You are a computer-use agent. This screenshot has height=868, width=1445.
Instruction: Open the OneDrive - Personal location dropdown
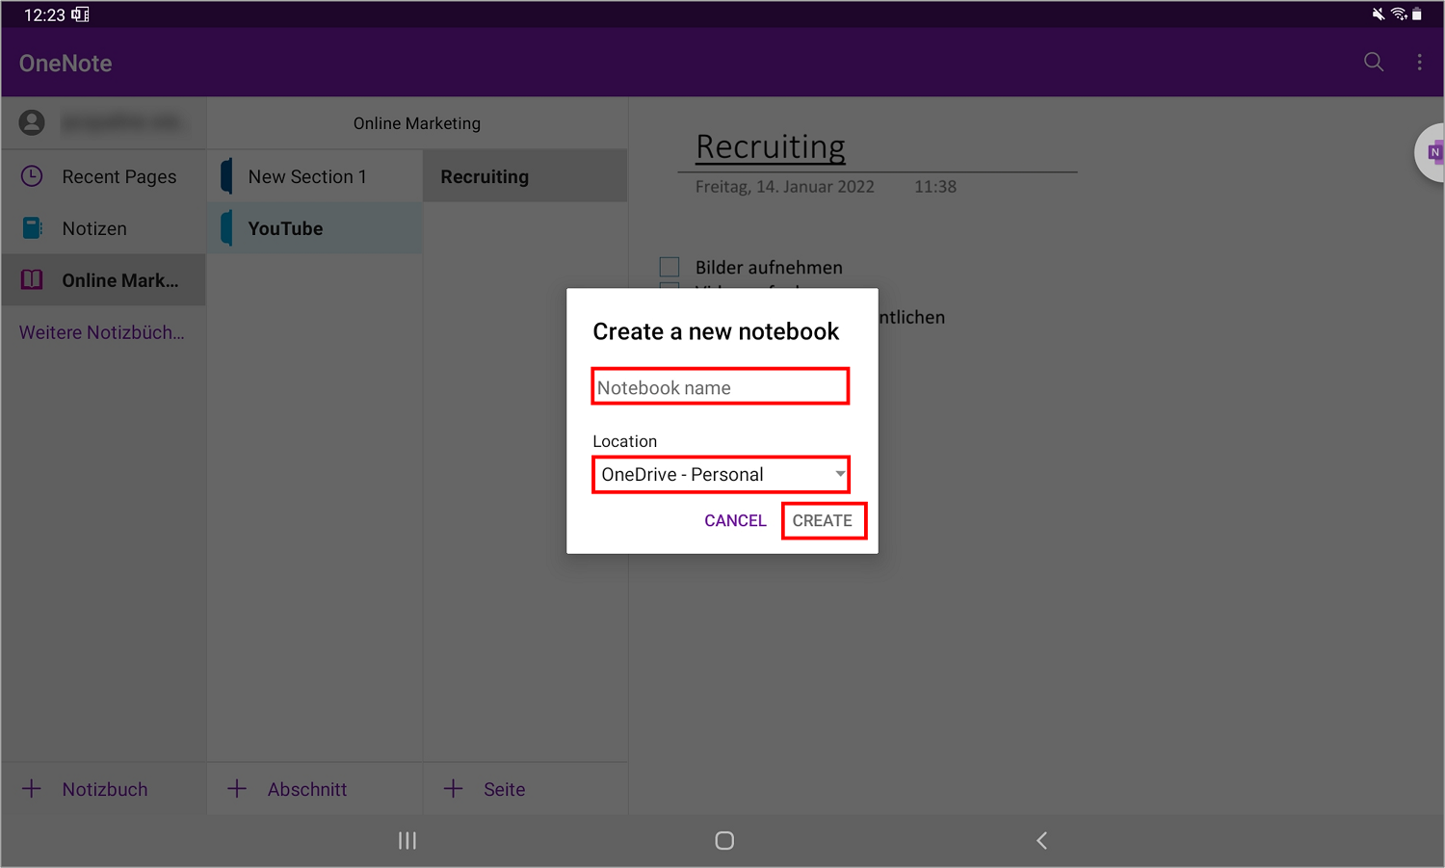tap(721, 474)
